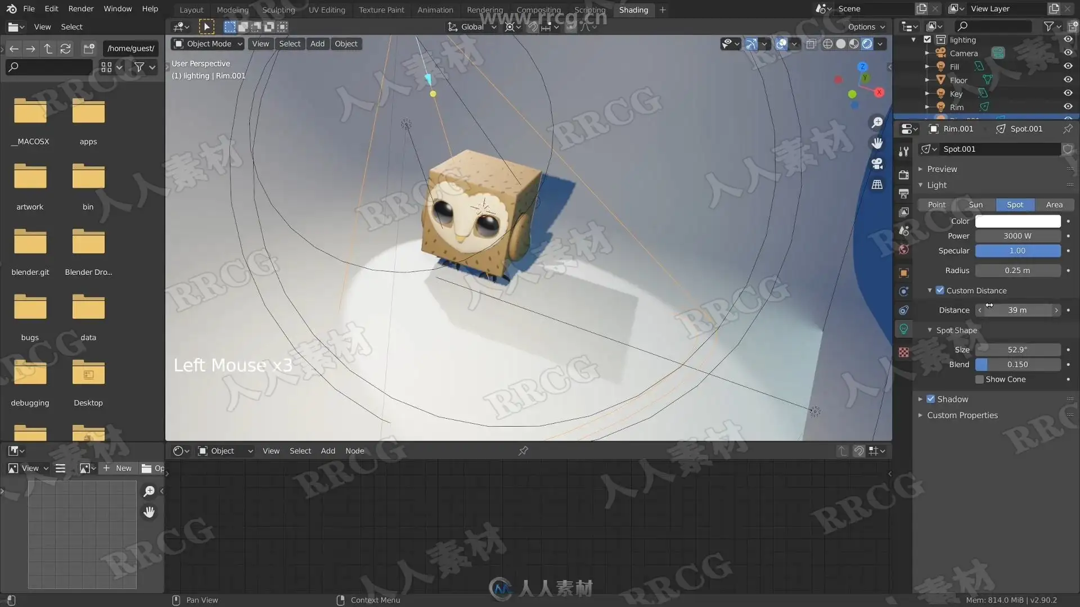
Task: Click the light Color swatch
Action: coord(1018,221)
